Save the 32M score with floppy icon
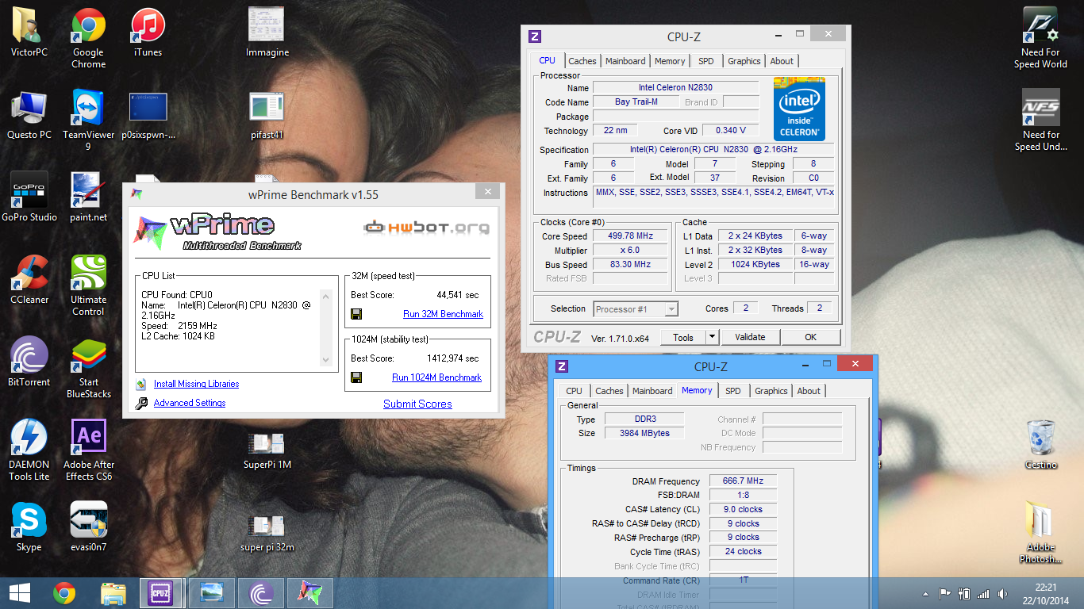The height and width of the screenshot is (609, 1084). (x=356, y=314)
